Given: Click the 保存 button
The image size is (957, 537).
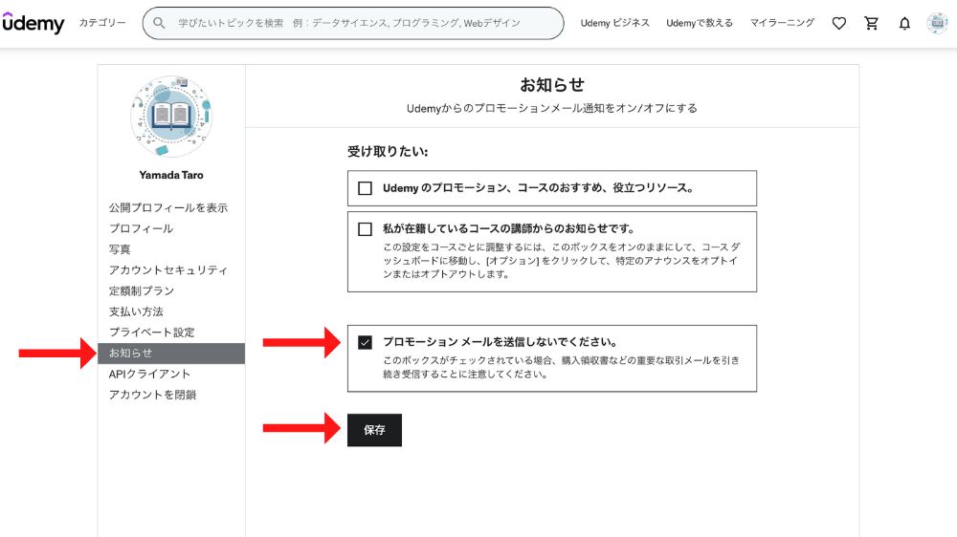Looking at the screenshot, I should point(375,430).
